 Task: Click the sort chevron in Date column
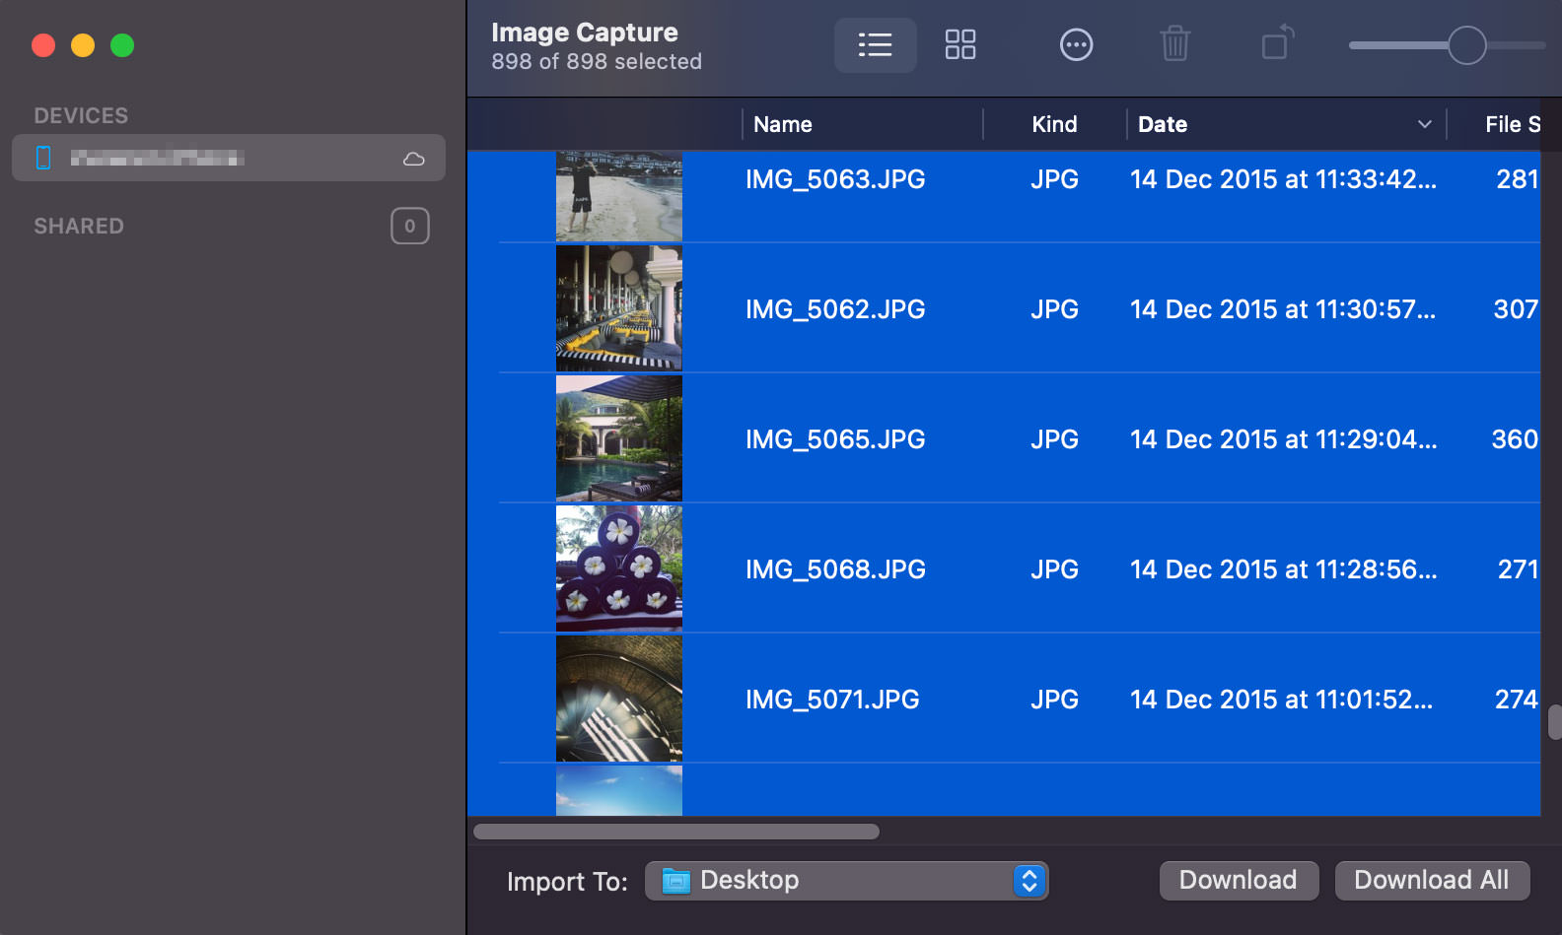(x=1424, y=124)
